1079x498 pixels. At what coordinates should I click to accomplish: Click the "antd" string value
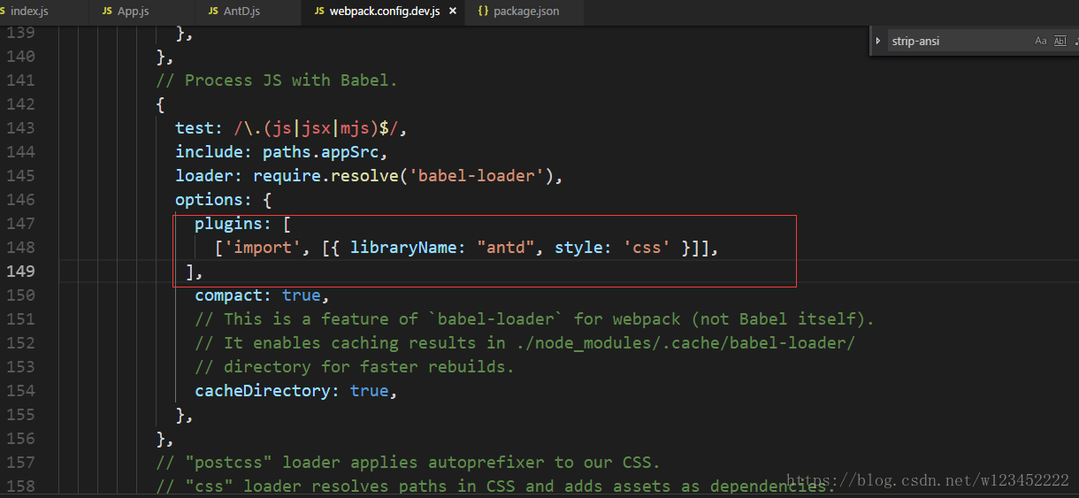pos(506,248)
